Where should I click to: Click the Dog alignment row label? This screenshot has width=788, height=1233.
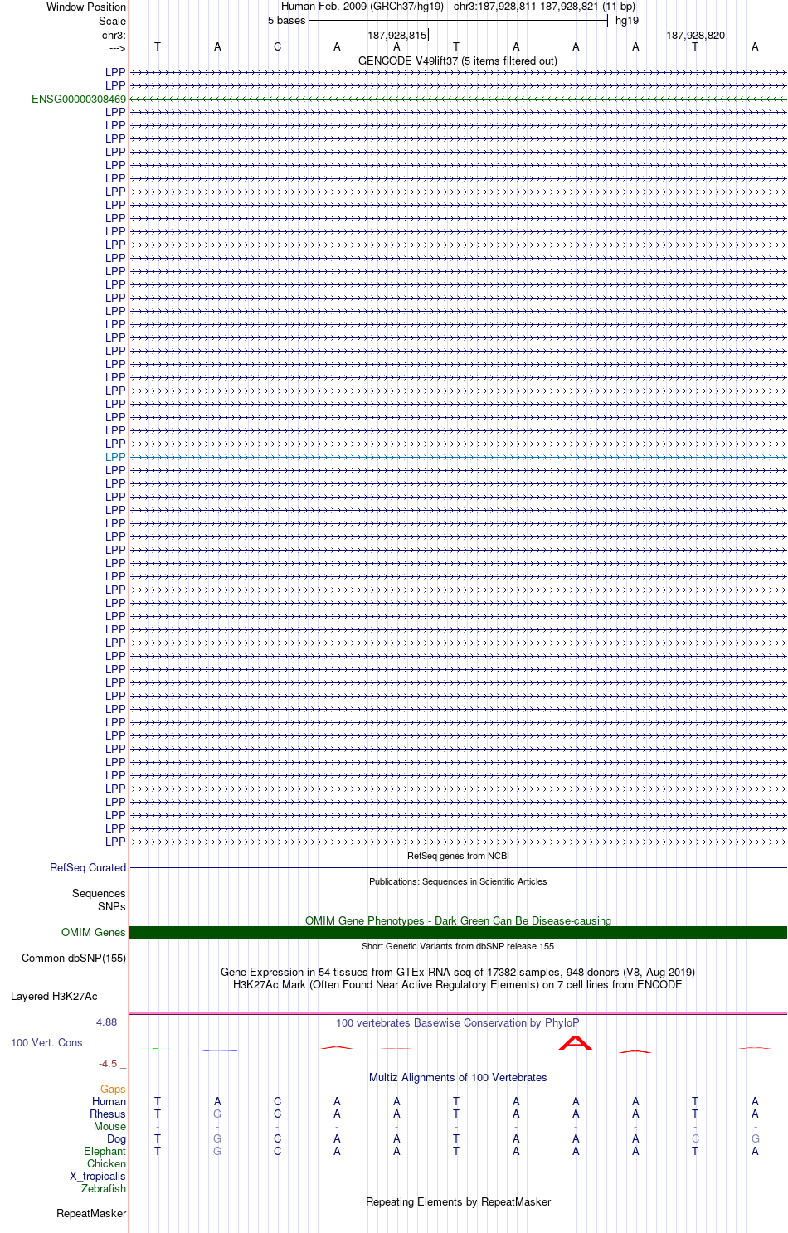[x=117, y=1139]
